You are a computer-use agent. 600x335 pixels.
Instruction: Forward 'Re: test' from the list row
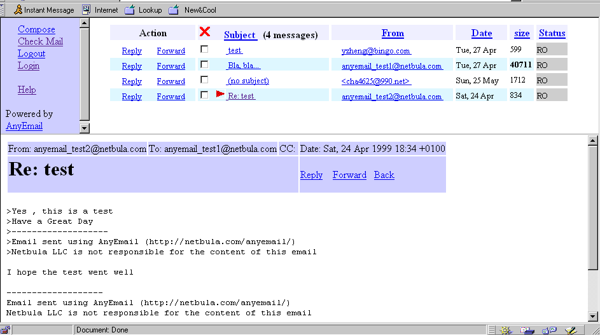[171, 97]
